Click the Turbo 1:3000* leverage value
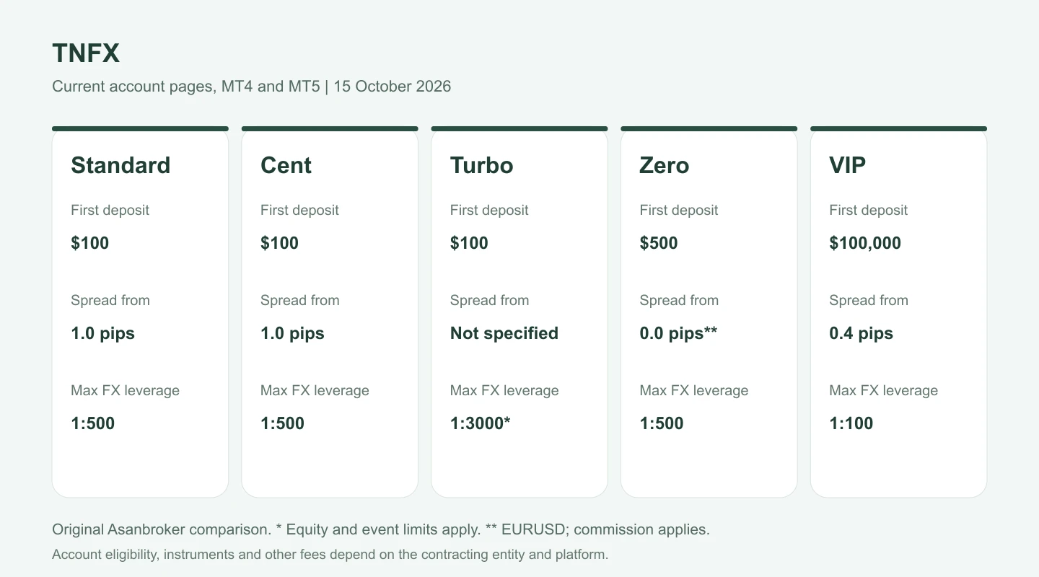 [481, 423]
